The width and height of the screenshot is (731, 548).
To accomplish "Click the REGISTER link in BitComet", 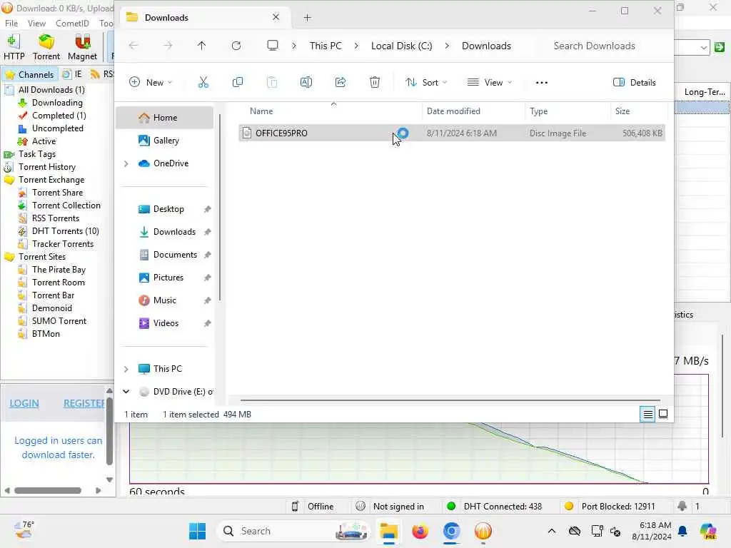I will click(84, 404).
